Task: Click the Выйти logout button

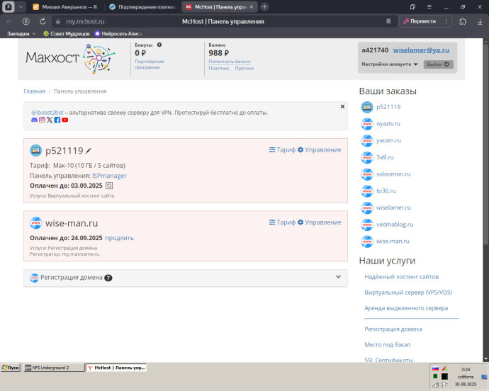Action: 438,64
